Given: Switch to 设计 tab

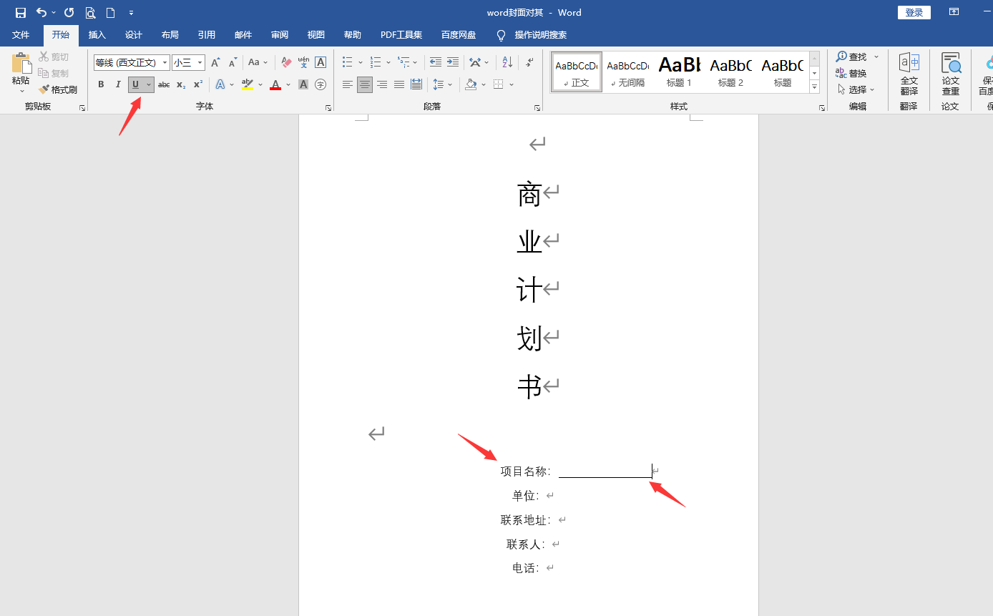Looking at the screenshot, I should pos(134,35).
